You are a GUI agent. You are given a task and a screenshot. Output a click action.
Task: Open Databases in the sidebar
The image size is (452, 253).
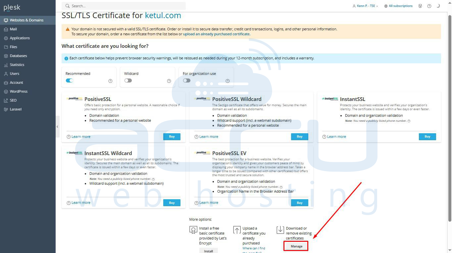(28, 56)
